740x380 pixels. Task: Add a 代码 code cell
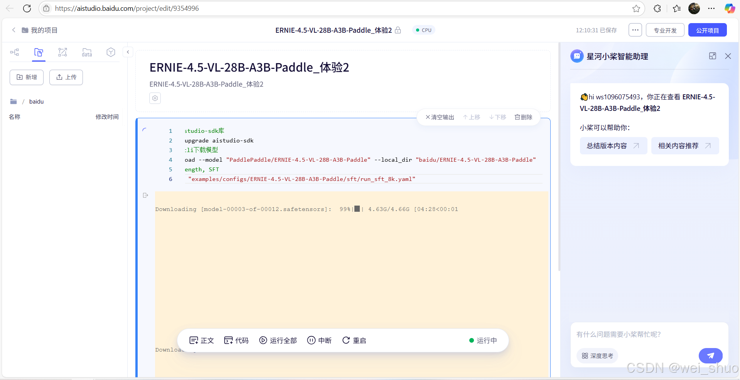click(x=236, y=340)
